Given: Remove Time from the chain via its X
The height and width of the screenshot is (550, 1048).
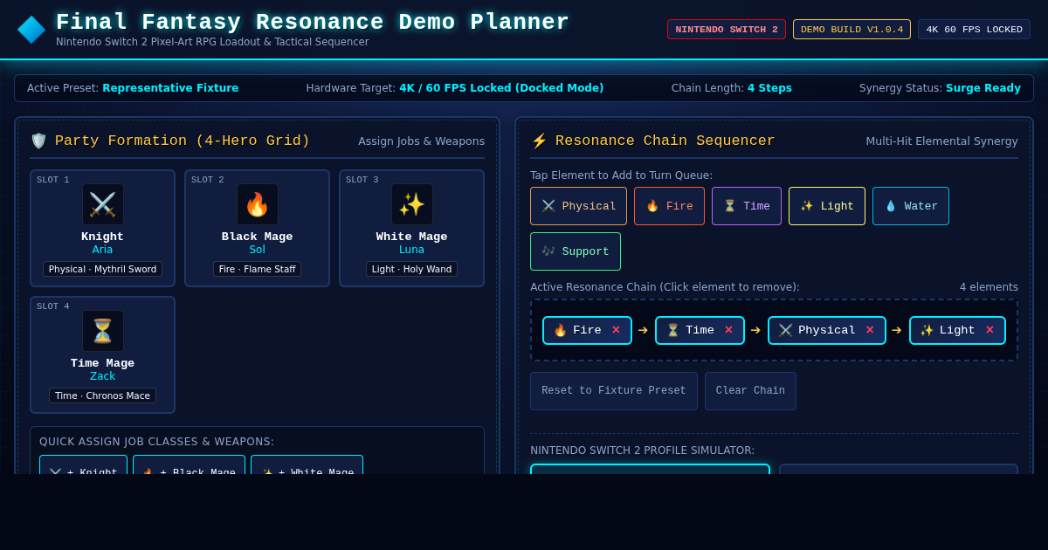Looking at the screenshot, I should click(728, 330).
